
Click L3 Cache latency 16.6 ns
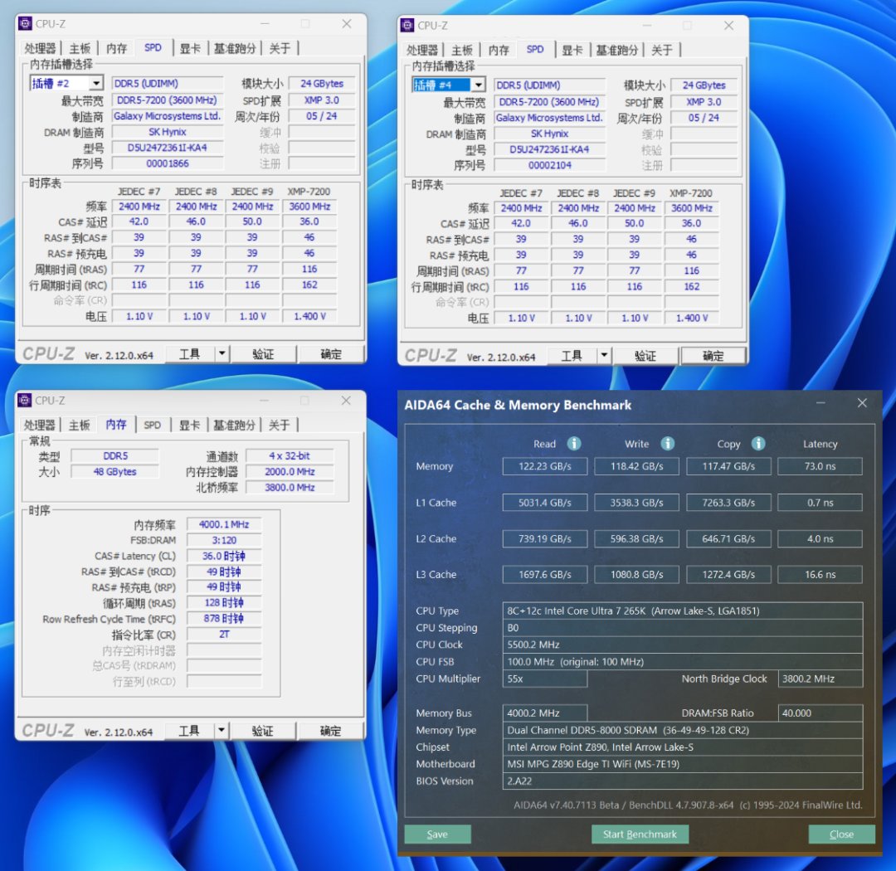click(x=820, y=574)
